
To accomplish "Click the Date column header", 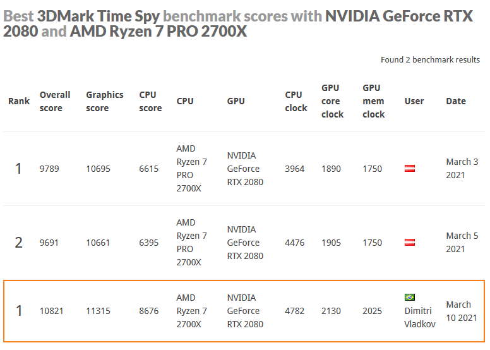I will pos(456,101).
